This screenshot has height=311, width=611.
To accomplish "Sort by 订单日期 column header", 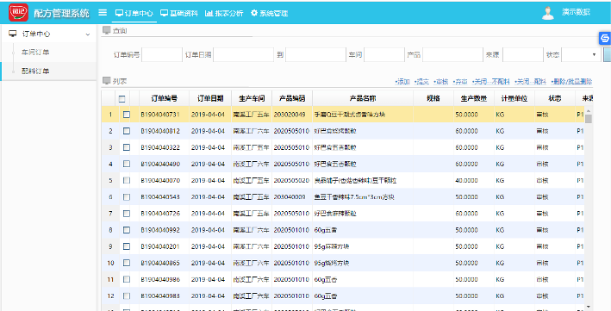I will click(210, 98).
